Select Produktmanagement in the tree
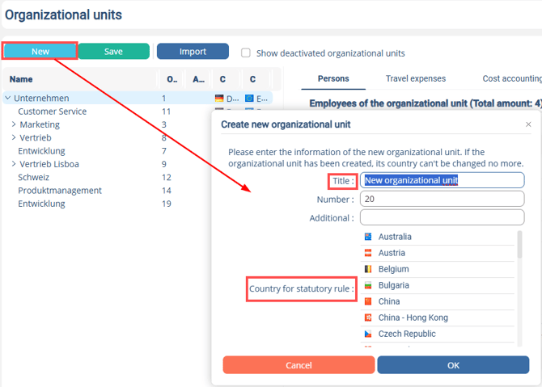 point(60,191)
